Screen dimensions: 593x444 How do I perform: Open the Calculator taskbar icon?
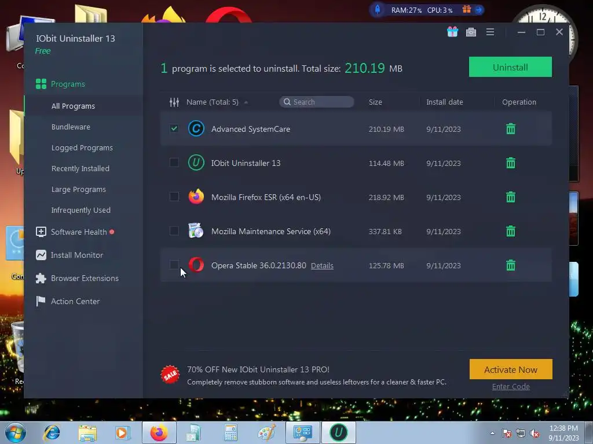230,433
